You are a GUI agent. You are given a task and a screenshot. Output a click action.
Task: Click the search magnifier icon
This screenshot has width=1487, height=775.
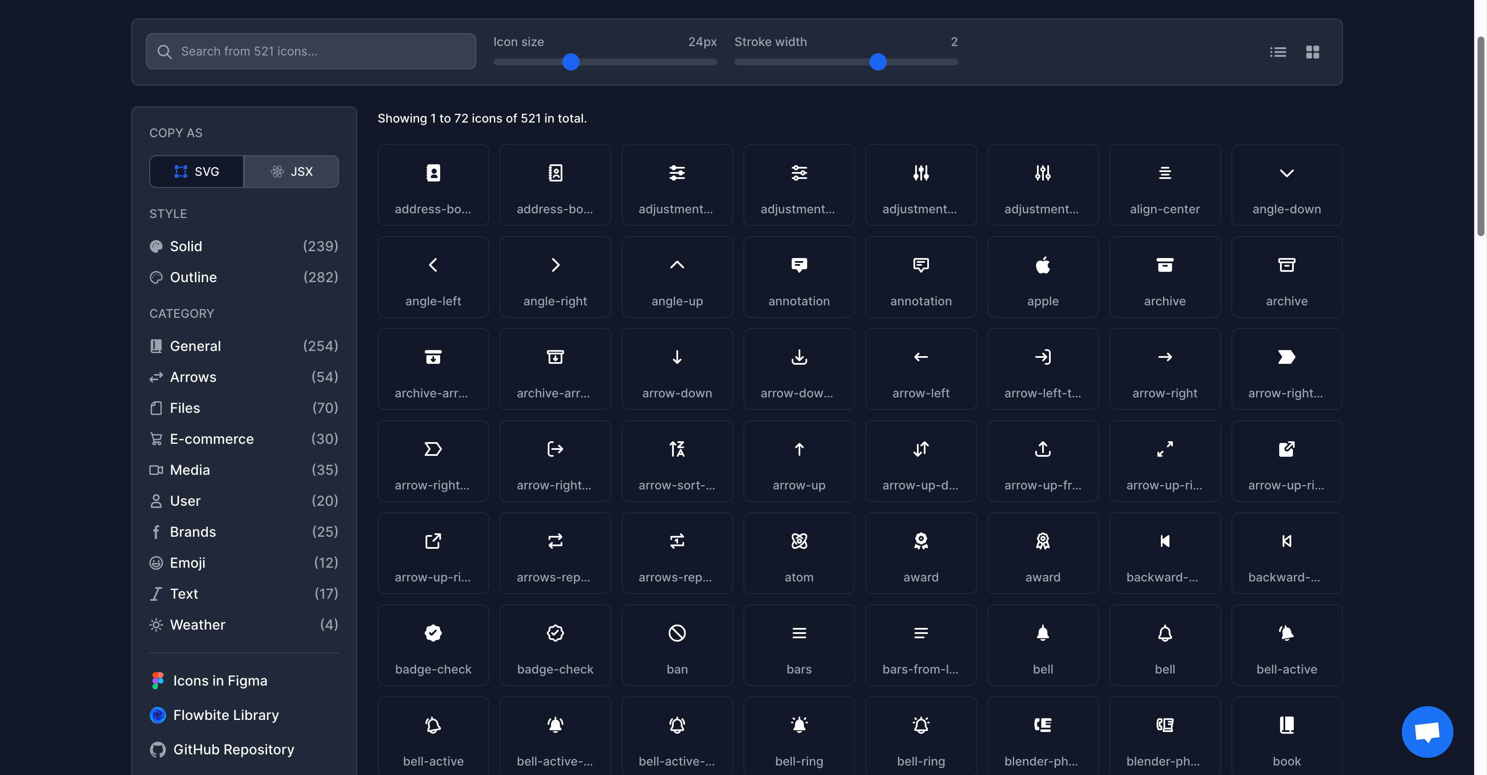(164, 51)
